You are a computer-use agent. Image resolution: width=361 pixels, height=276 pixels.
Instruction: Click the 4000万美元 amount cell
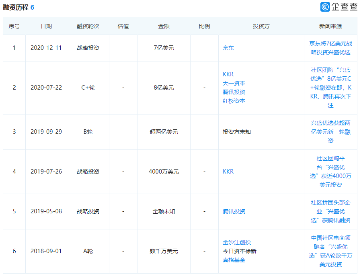164,172
